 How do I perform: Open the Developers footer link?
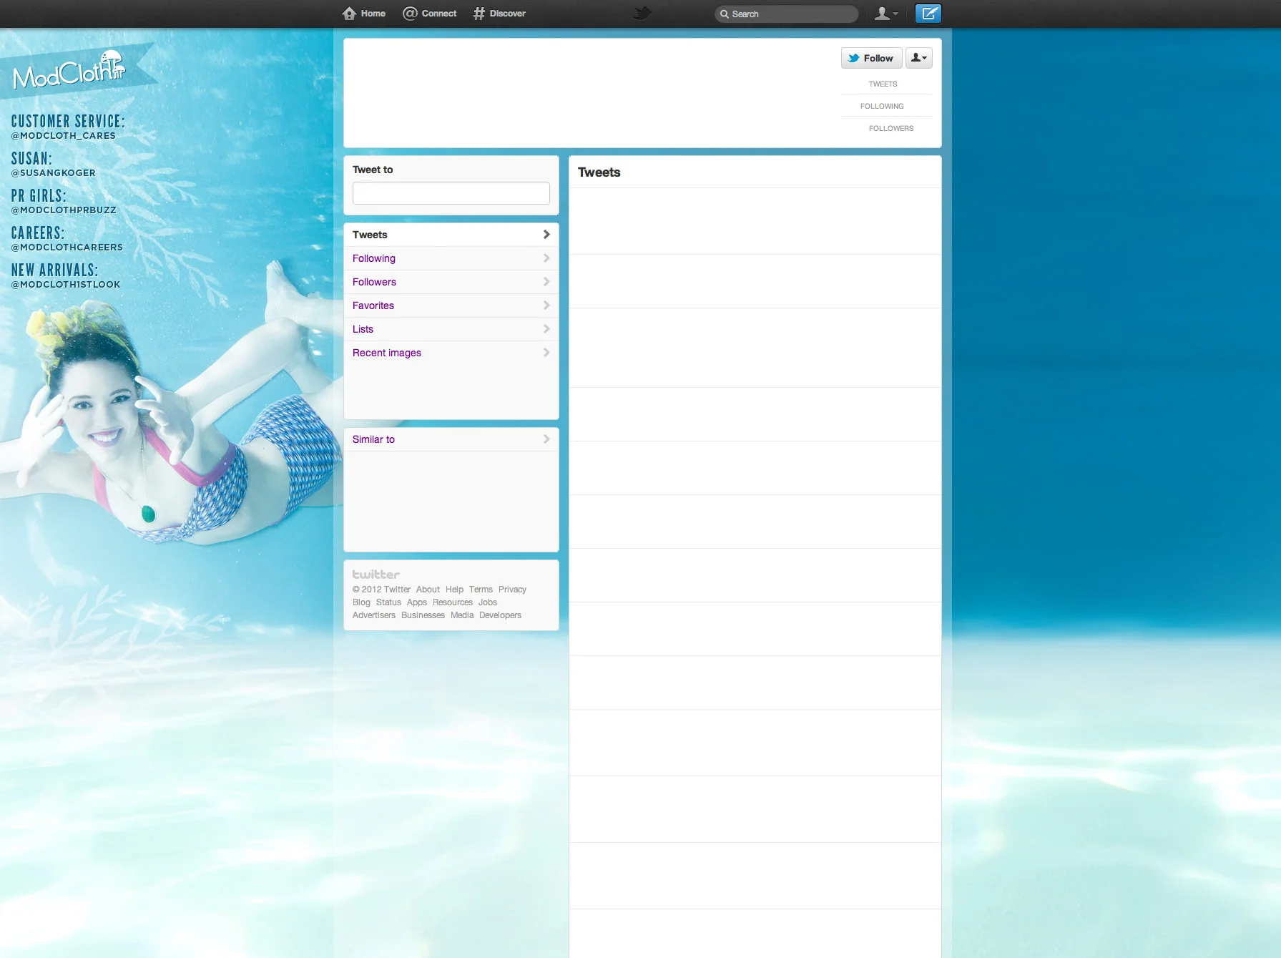coord(500,615)
